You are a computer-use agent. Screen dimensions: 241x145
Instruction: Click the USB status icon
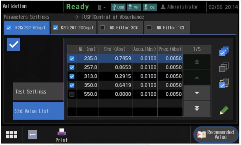click(x=118, y=7)
